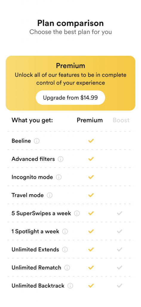The image size is (141, 307).
Task: Tap the yellow Premium banner title
Action: click(x=70, y=66)
